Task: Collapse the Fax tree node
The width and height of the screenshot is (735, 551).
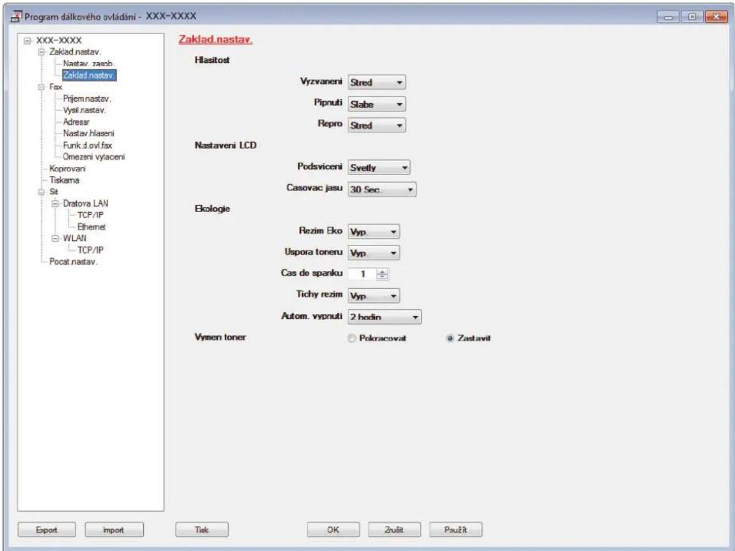Action: click(x=42, y=87)
